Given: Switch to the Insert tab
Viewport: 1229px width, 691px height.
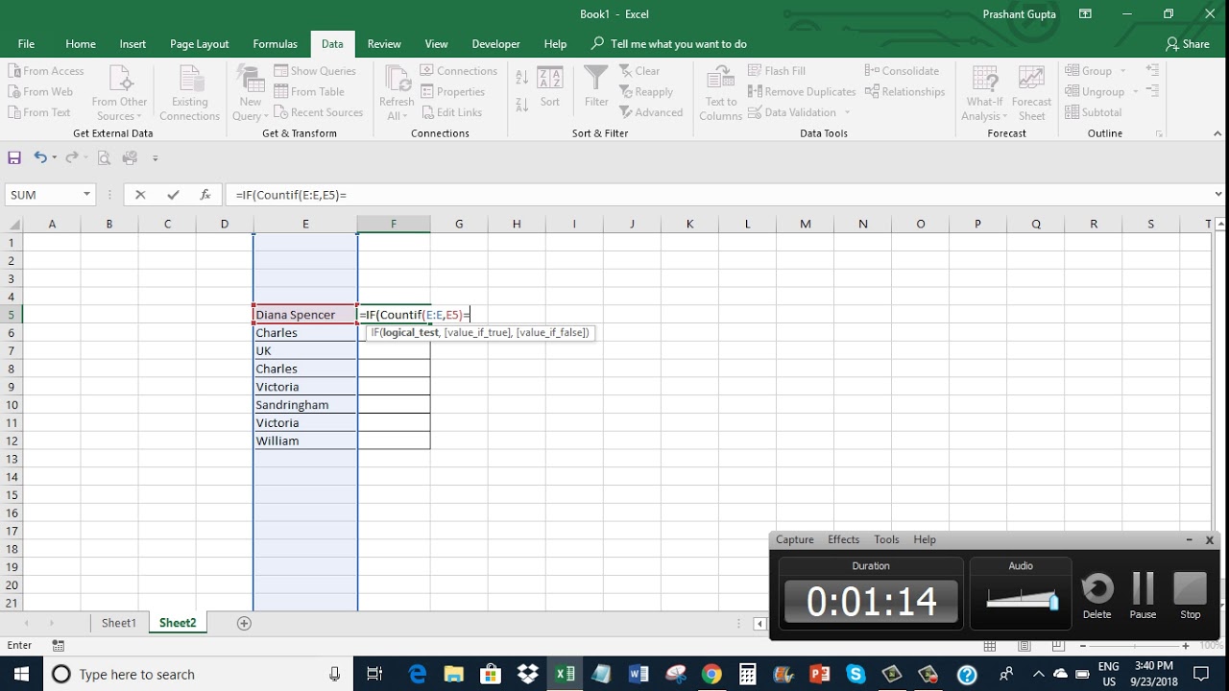Looking at the screenshot, I should click(133, 44).
